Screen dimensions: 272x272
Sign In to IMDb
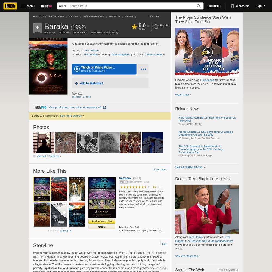(260, 6)
